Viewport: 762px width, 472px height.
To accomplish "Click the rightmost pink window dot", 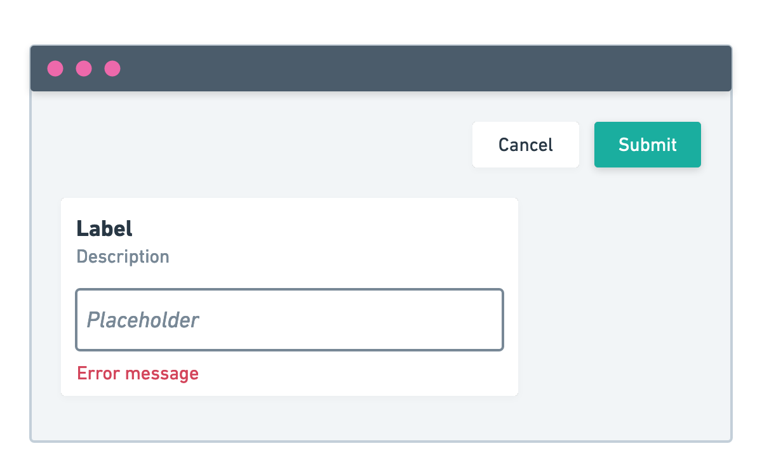I will [112, 69].
